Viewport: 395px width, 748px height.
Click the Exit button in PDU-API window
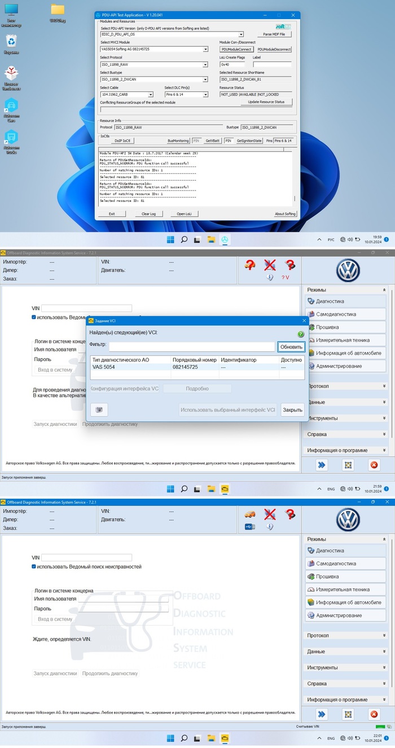[112, 214]
